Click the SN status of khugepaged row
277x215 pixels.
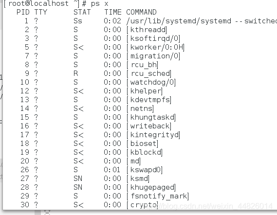point(78,187)
